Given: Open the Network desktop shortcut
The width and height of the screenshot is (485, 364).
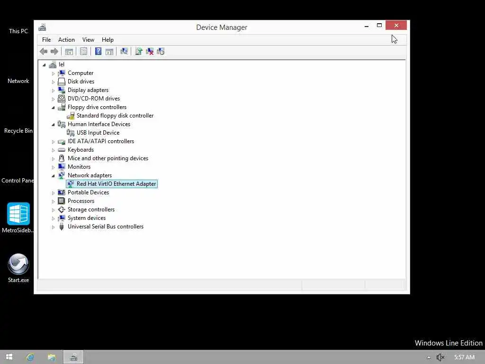Looking at the screenshot, I should tap(18, 81).
